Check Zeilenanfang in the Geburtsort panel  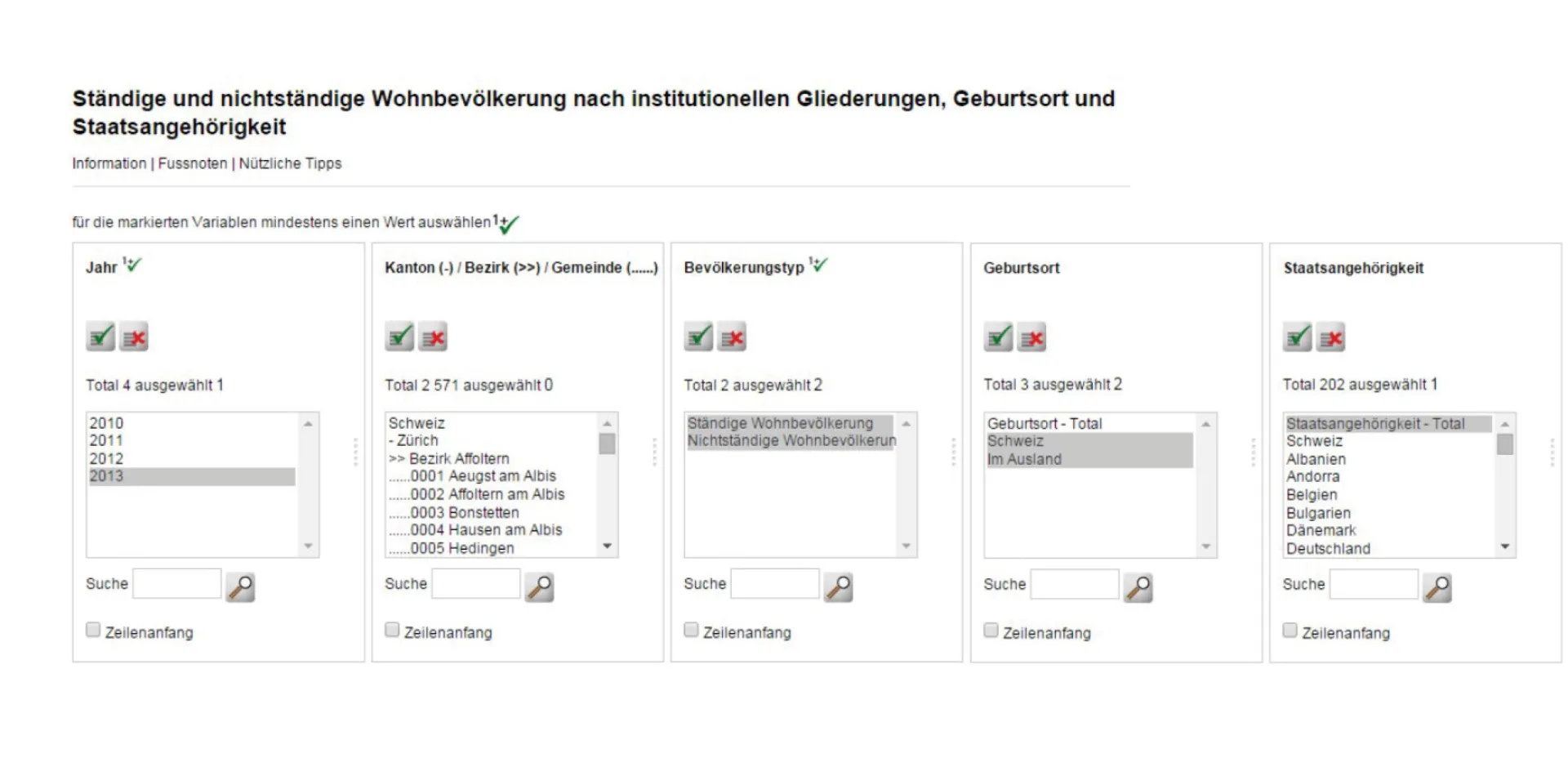991,630
